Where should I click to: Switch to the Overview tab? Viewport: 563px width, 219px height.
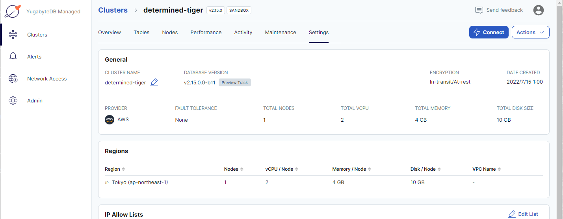click(110, 32)
